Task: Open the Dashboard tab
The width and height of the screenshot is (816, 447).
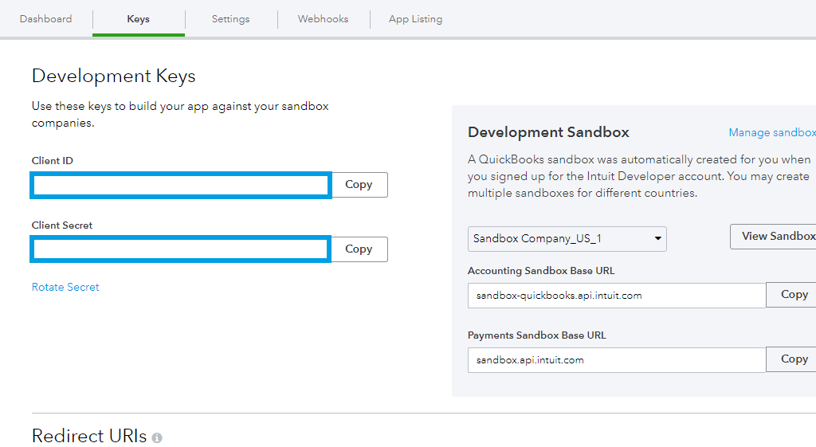Action: (x=45, y=18)
